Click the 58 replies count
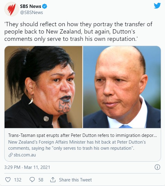 click(41, 180)
